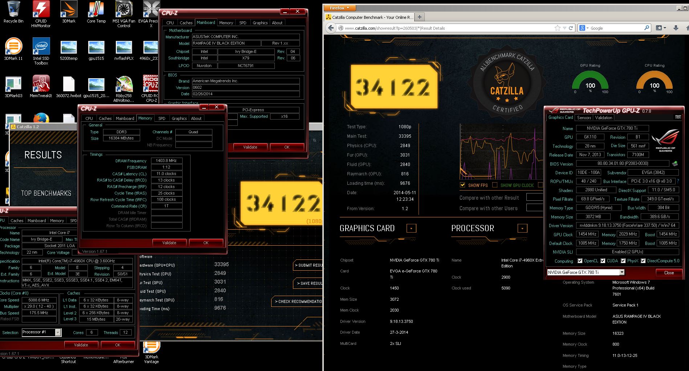Open Caches tab in memory CPU-Z window
This screenshot has height=371, width=689.
[105, 118]
